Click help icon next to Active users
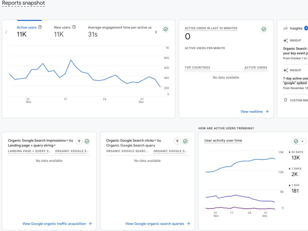The width and height of the screenshot is (308, 231). point(40,27)
